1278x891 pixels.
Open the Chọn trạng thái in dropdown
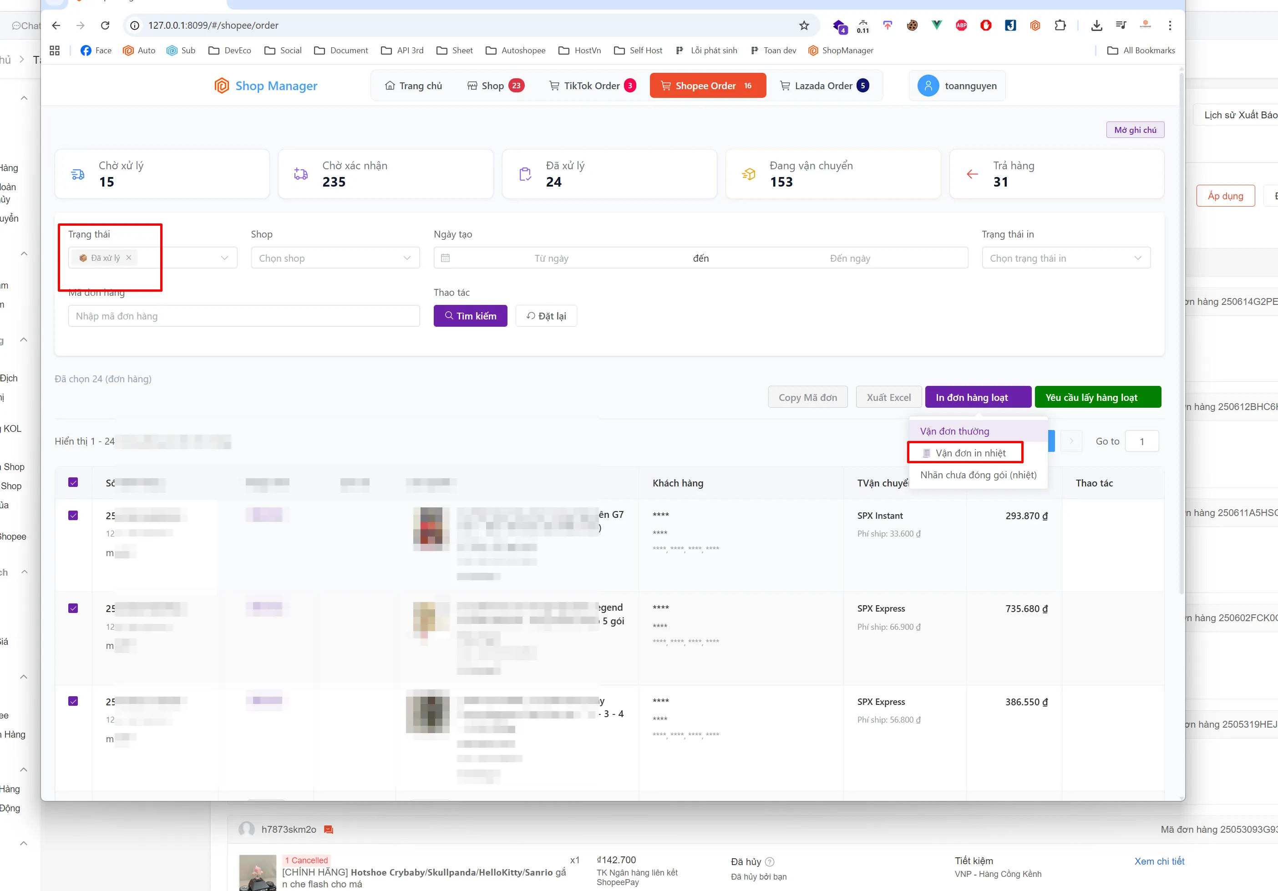click(x=1066, y=258)
